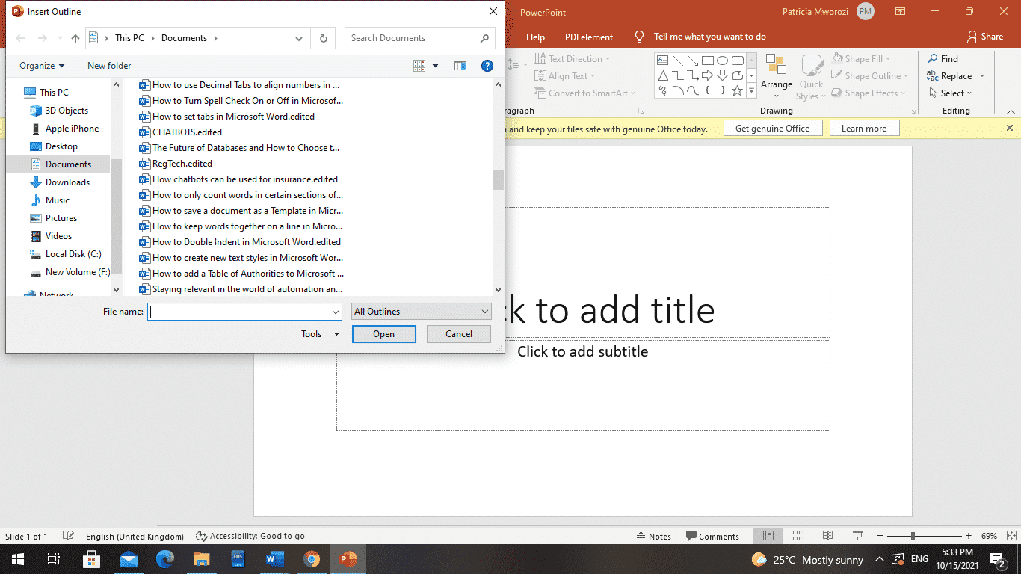Select the Oval shape in the Drawing gallery
The height and width of the screenshot is (574, 1021).
[x=723, y=59]
